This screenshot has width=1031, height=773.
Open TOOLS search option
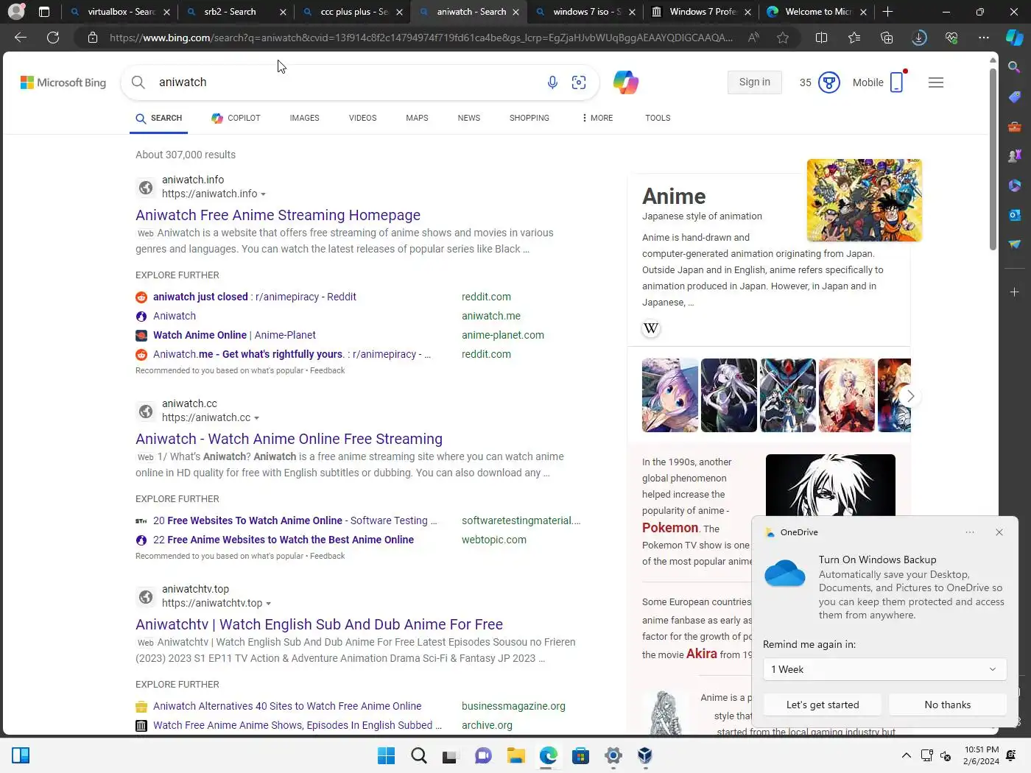(x=658, y=118)
